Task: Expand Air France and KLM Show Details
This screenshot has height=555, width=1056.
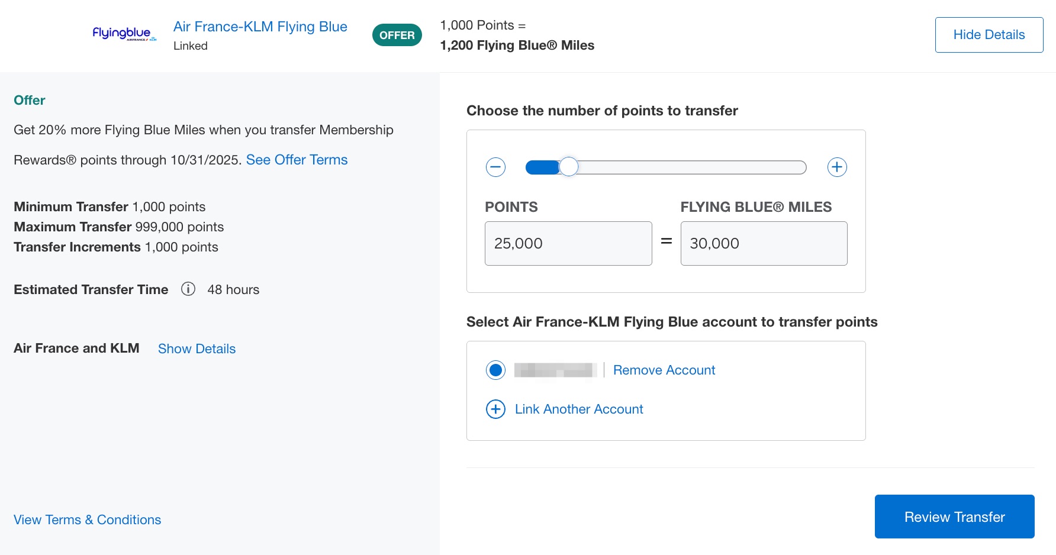Action: pyautogui.click(x=197, y=349)
